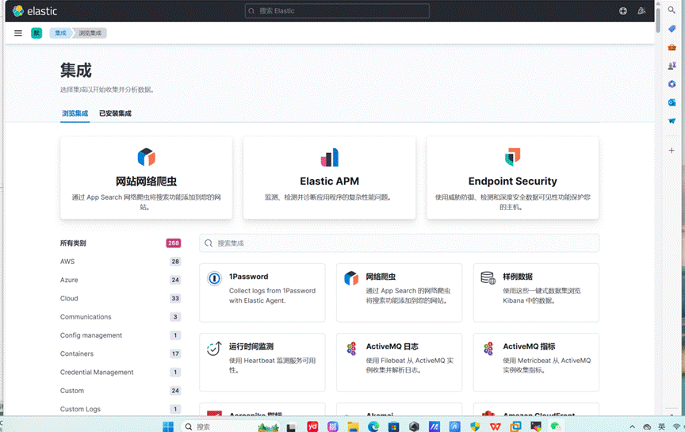This screenshot has width=685, height=432.
Task: Open Microsoft Edge from taskbar
Action: click(373, 426)
